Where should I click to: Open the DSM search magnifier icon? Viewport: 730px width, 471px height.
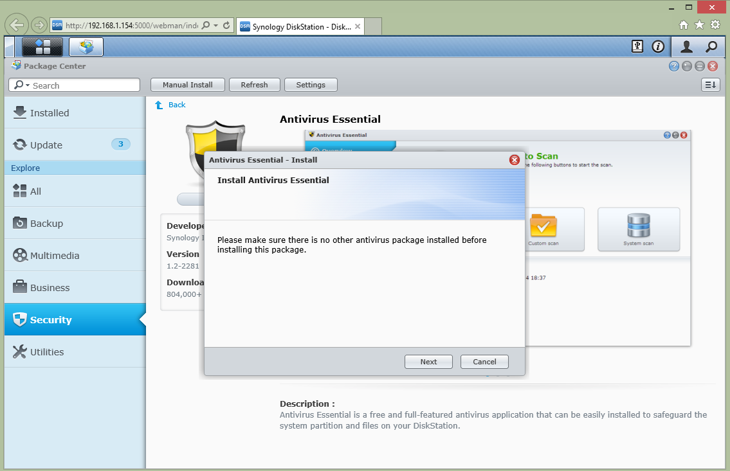[x=711, y=46]
